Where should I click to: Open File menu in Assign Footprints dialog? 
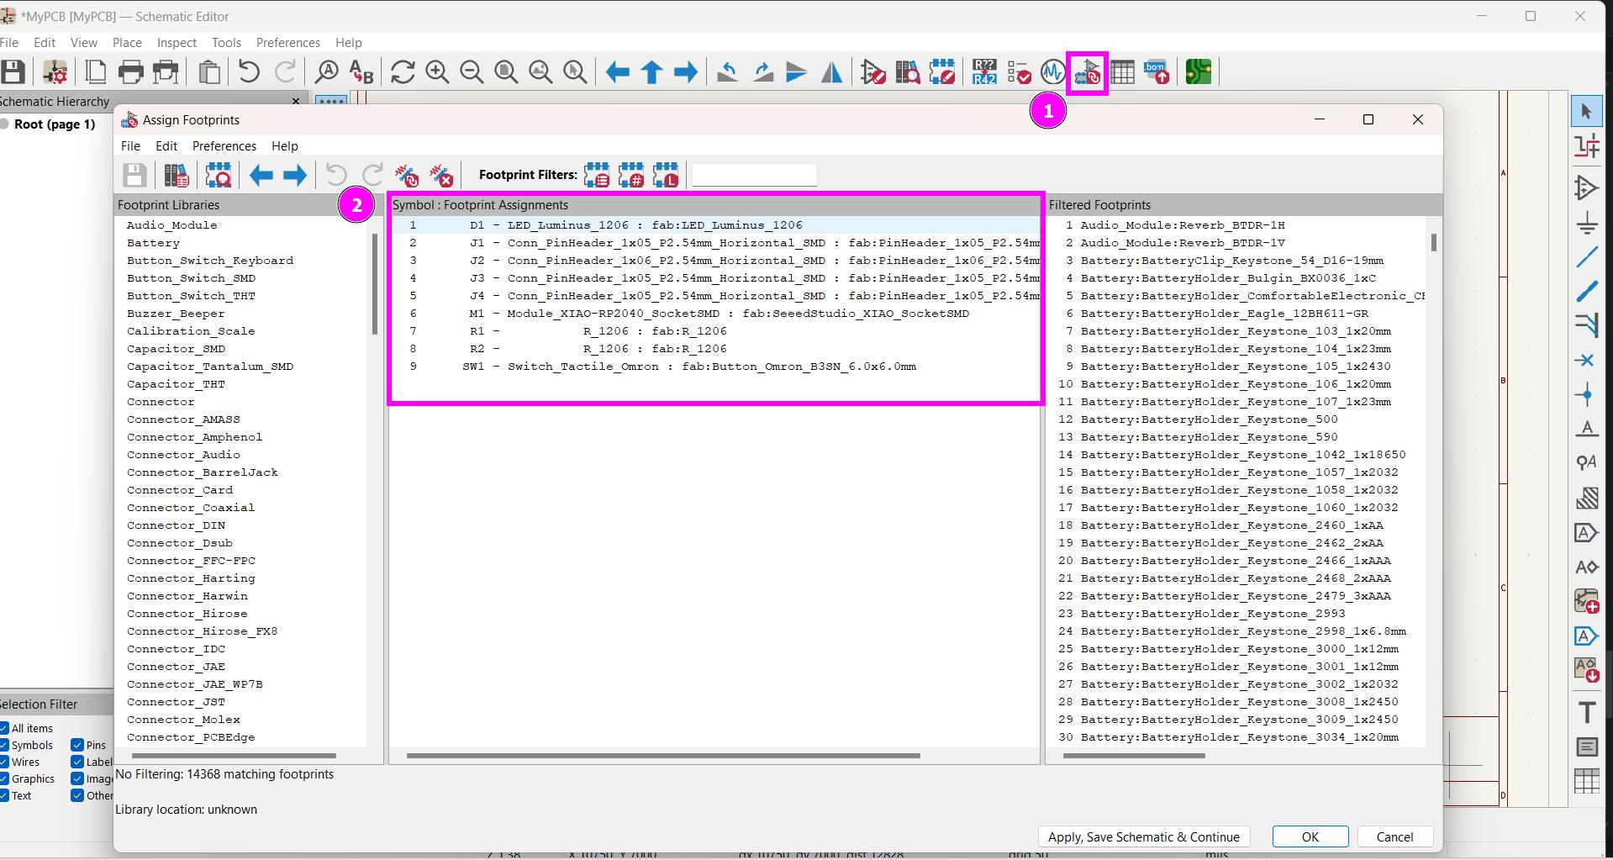pyautogui.click(x=130, y=146)
